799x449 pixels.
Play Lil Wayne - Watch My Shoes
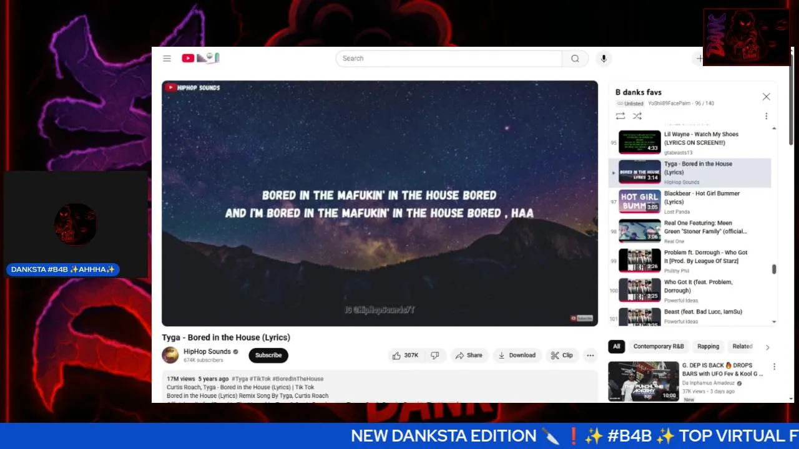pyautogui.click(x=690, y=143)
